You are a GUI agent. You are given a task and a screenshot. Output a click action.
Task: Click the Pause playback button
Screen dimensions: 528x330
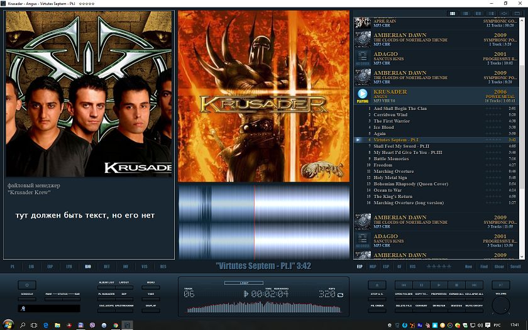[421, 285]
